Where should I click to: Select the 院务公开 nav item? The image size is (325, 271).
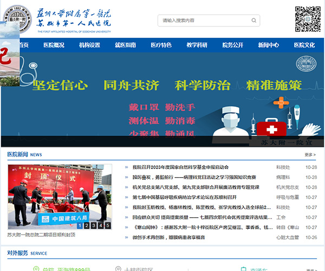click(232, 45)
